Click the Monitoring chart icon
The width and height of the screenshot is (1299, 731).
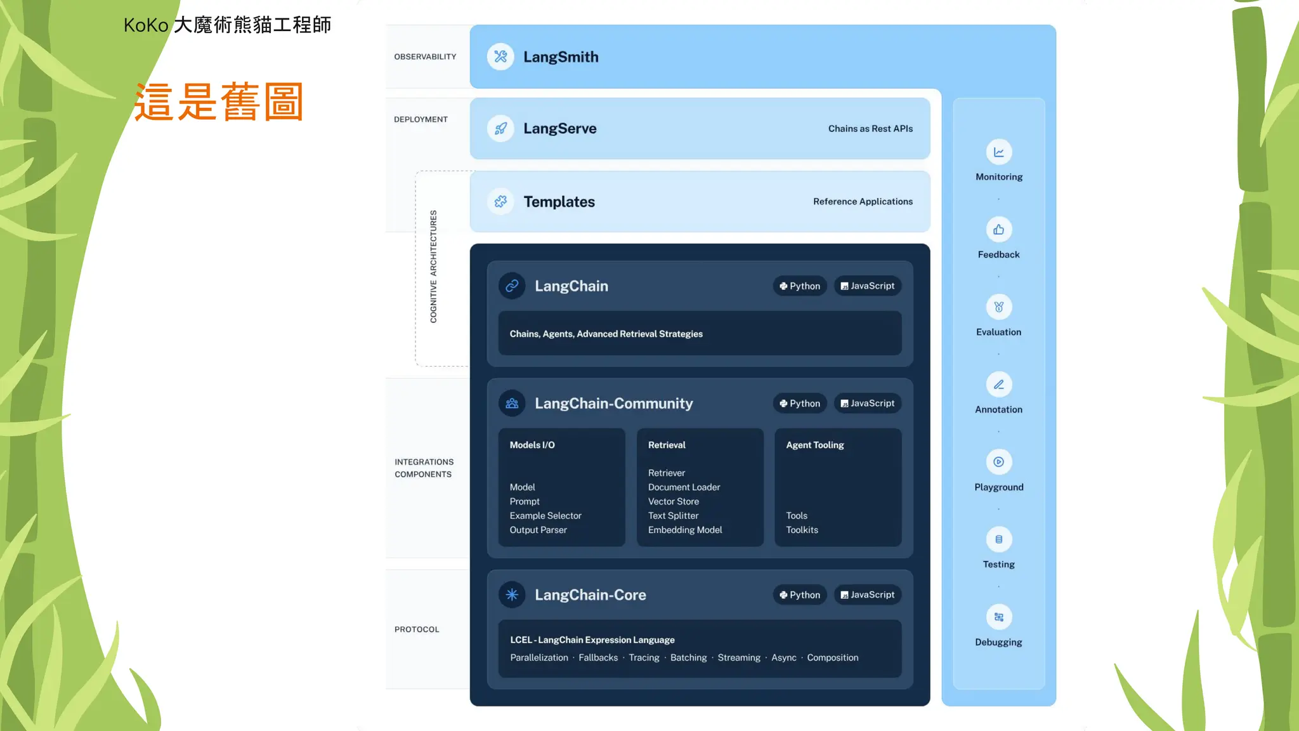(x=998, y=152)
